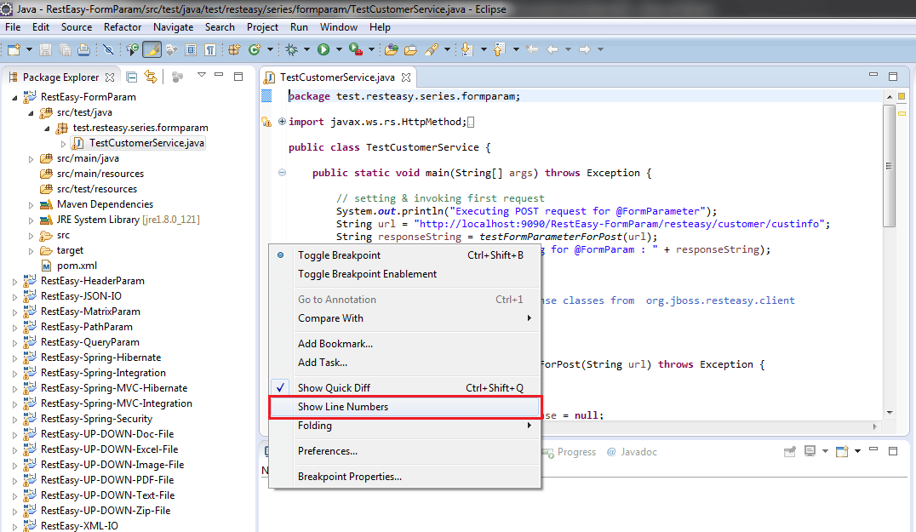This screenshot has height=532, width=916.
Task: Enable Link with Editor in Package Explorer
Action: [x=150, y=77]
